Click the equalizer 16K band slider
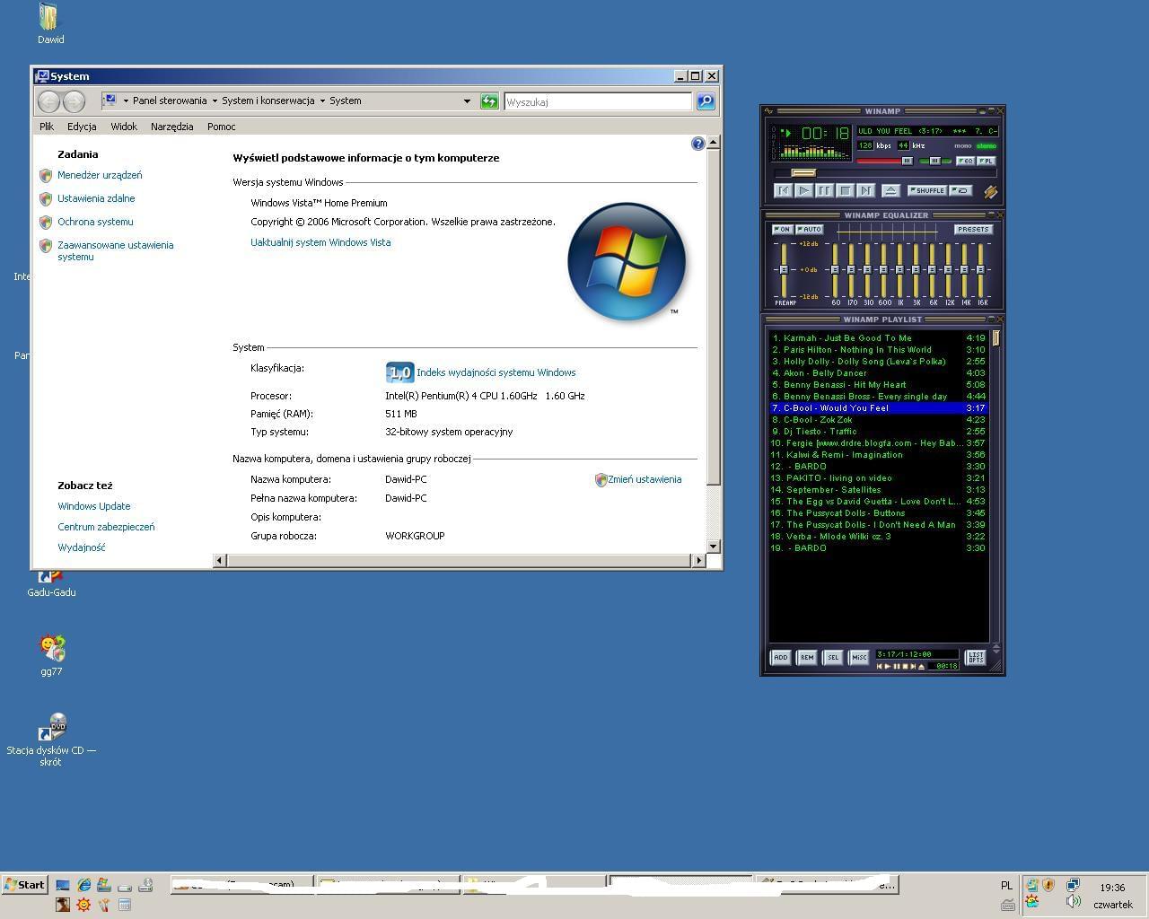This screenshot has width=1149, height=919. pyautogui.click(x=981, y=270)
